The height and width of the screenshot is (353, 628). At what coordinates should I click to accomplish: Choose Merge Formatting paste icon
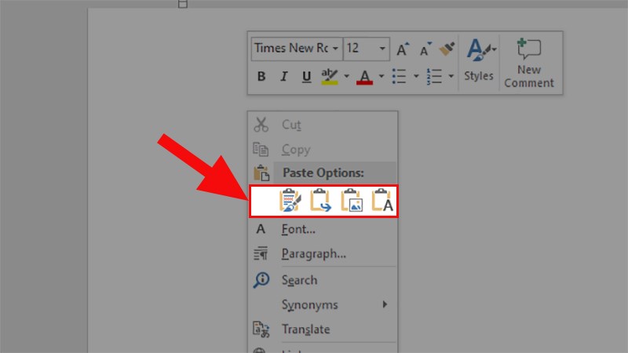click(x=321, y=200)
